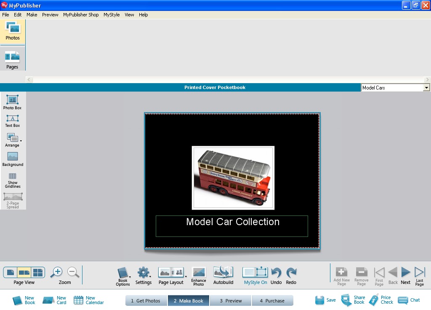The image size is (431, 310).
Task: Open the Preview menu
Action: [x=50, y=15]
